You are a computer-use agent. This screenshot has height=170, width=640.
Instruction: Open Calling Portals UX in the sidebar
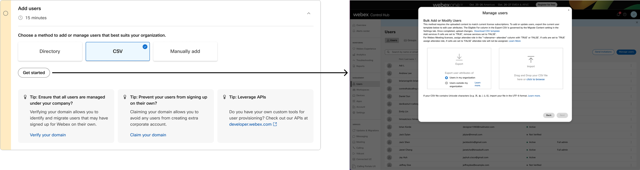click(x=364, y=166)
